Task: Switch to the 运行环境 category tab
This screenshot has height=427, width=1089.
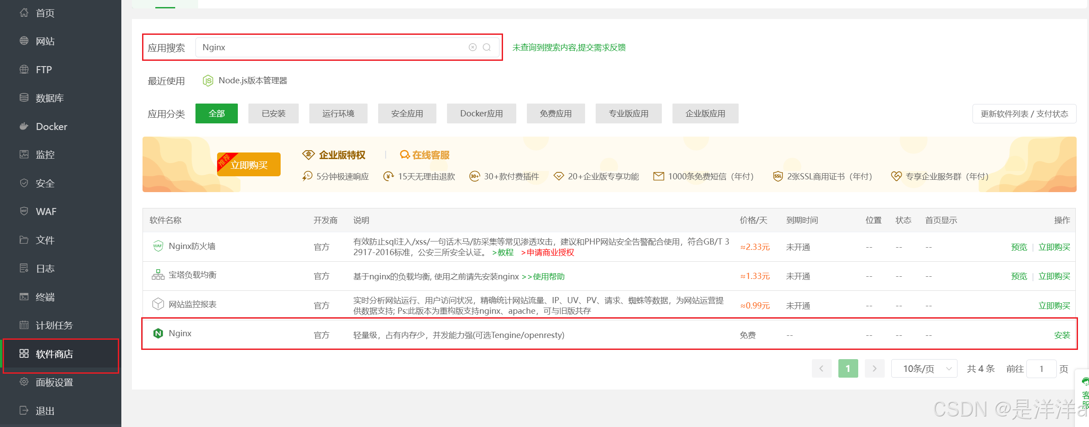Action: click(x=338, y=113)
